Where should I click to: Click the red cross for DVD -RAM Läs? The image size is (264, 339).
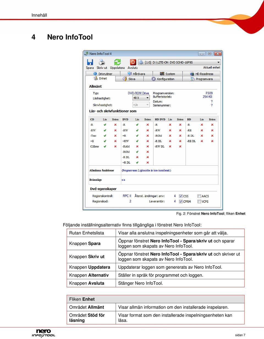click(137, 146)
